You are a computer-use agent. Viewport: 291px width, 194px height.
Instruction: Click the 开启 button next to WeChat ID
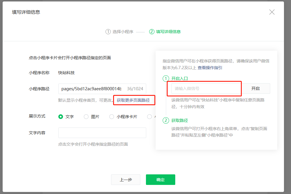(255, 89)
